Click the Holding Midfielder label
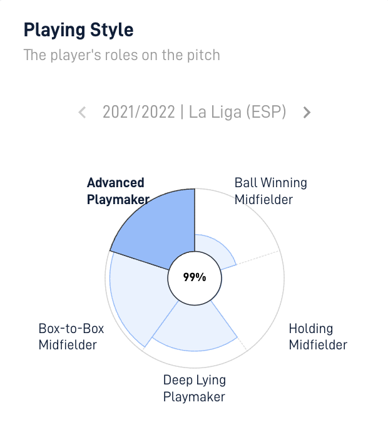The height and width of the screenshot is (427, 388). pyautogui.click(x=318, y=337)
